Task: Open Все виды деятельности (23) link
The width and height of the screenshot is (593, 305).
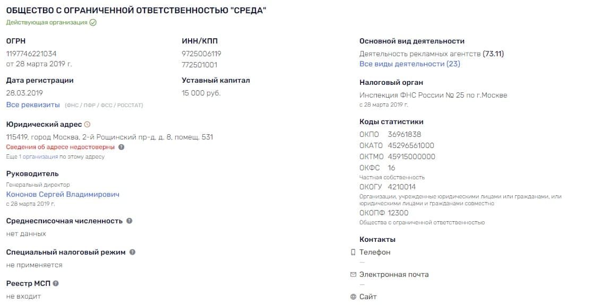Action: (409, 64)
